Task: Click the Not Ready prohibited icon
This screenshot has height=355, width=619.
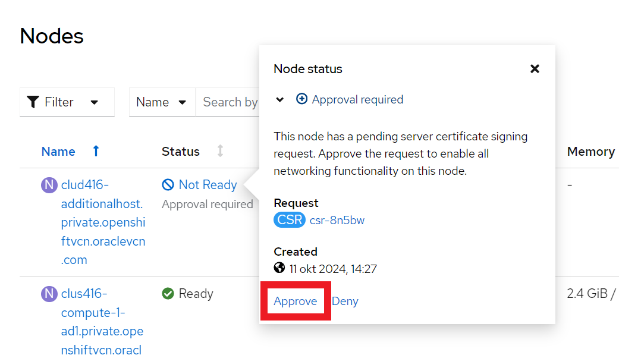Action: tap(168, 184)
